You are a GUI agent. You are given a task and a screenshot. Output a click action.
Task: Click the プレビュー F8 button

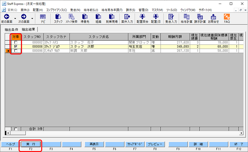[155, 144]
